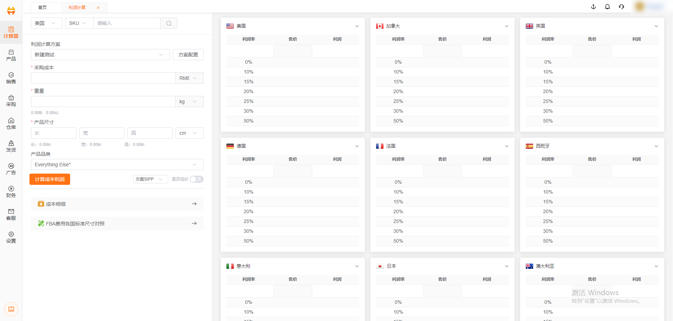
Task: Collapse the 加拿大 panel chevron
Action: [x=507, y=26]
